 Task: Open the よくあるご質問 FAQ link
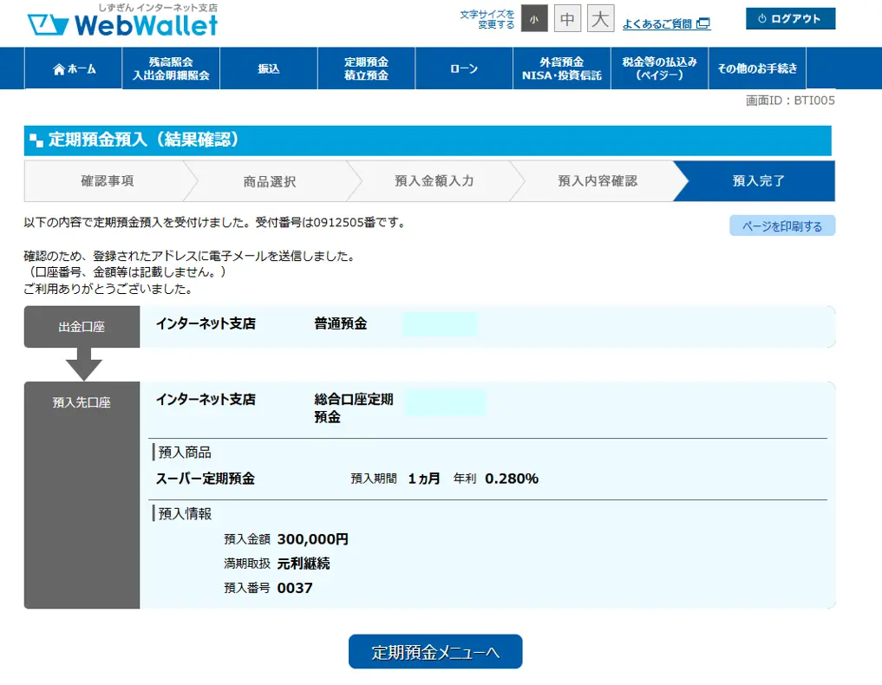tap(657, 24)
